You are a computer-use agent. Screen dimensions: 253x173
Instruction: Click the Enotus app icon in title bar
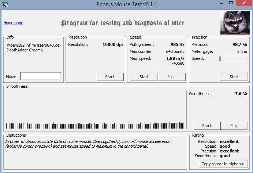coord(5,4)
